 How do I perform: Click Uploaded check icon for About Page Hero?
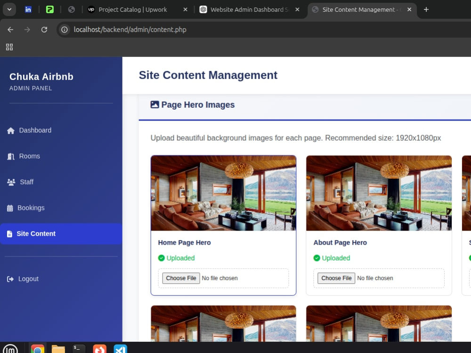point(317,258)
